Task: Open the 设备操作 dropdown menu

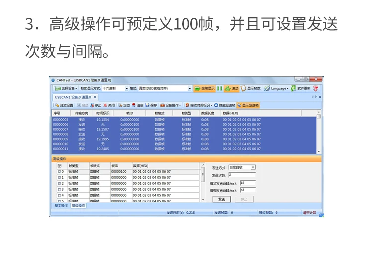Action: (171, 105)
